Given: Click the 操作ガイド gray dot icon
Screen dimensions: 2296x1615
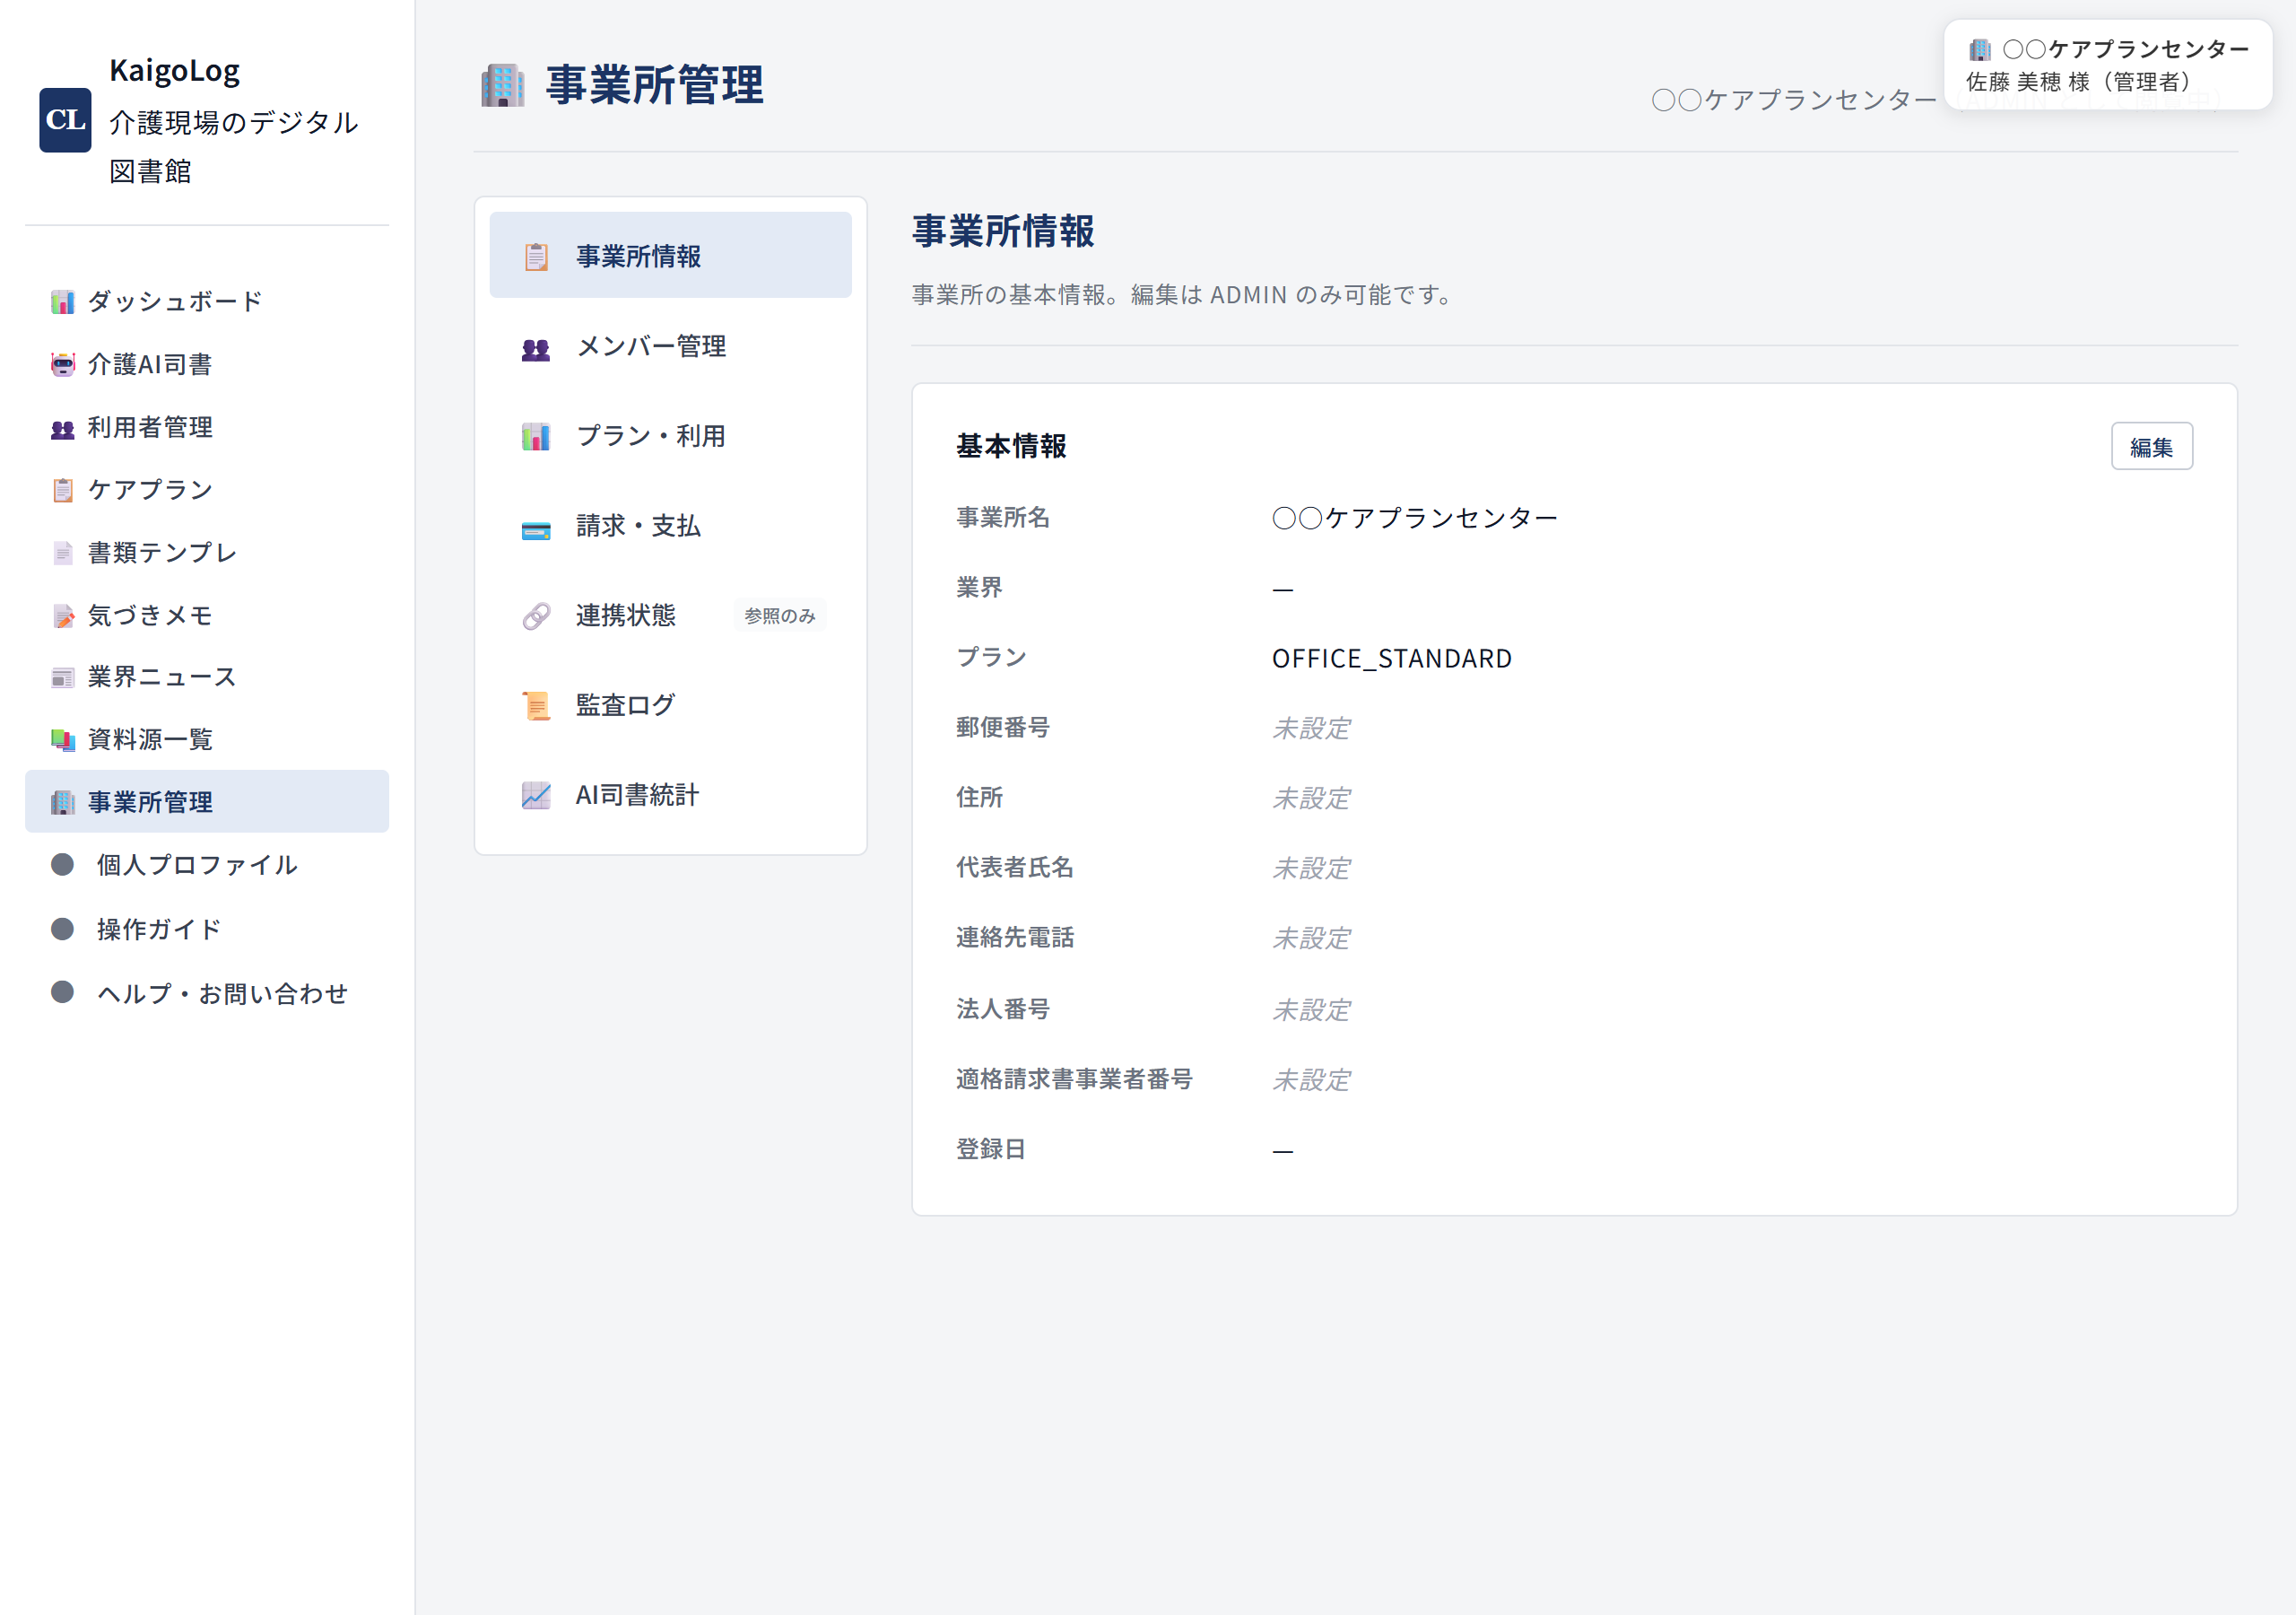Looking at the screenshot, I should coord(62,929).
